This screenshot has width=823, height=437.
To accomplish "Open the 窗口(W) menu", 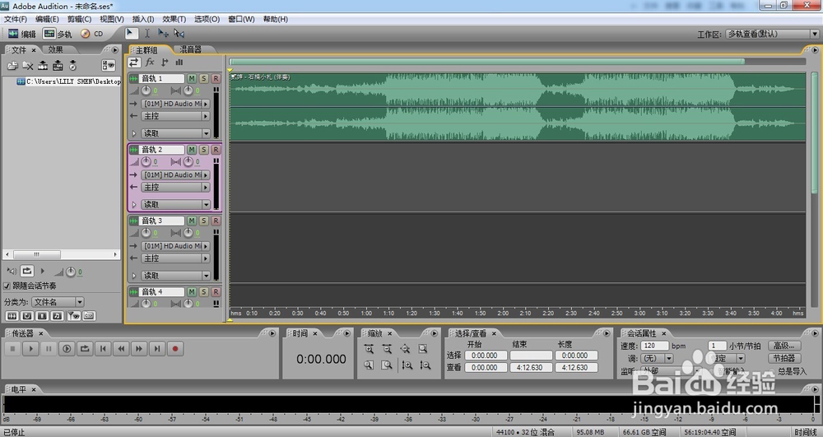I will coord(241,19).
